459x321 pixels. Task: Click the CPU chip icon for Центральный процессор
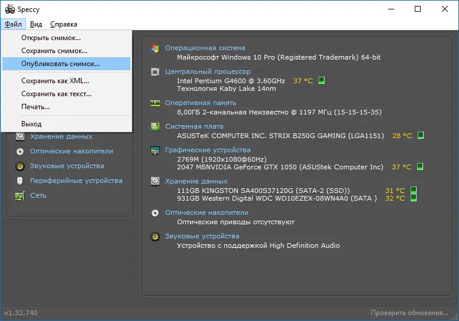[155, 72]
